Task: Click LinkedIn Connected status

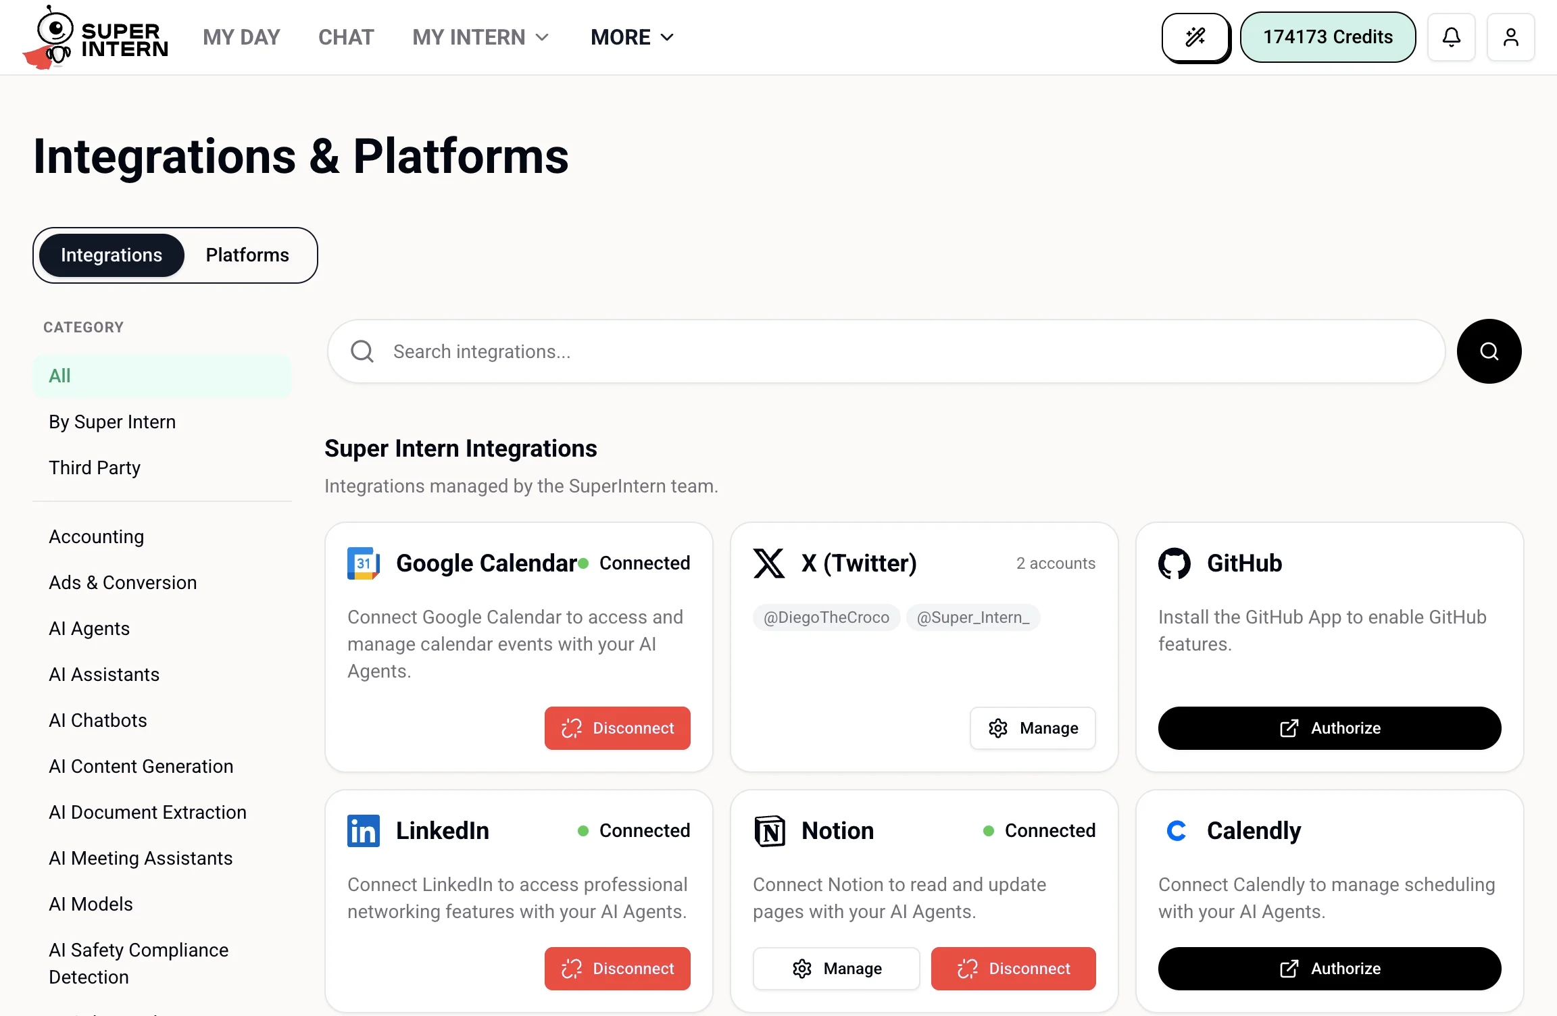Action: point(634,831)
